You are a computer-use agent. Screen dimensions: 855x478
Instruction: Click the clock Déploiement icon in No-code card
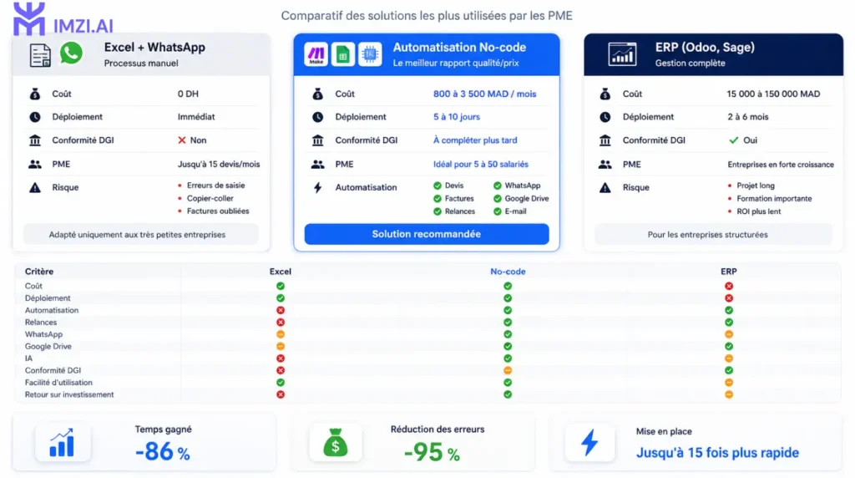pos(318,117)
